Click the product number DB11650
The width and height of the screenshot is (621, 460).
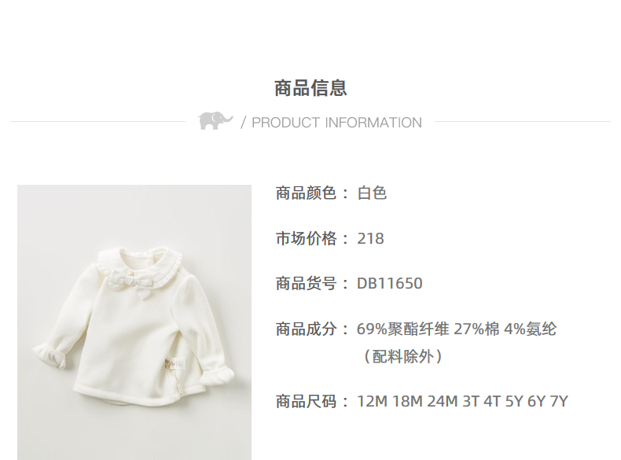[x=390, y=284]
